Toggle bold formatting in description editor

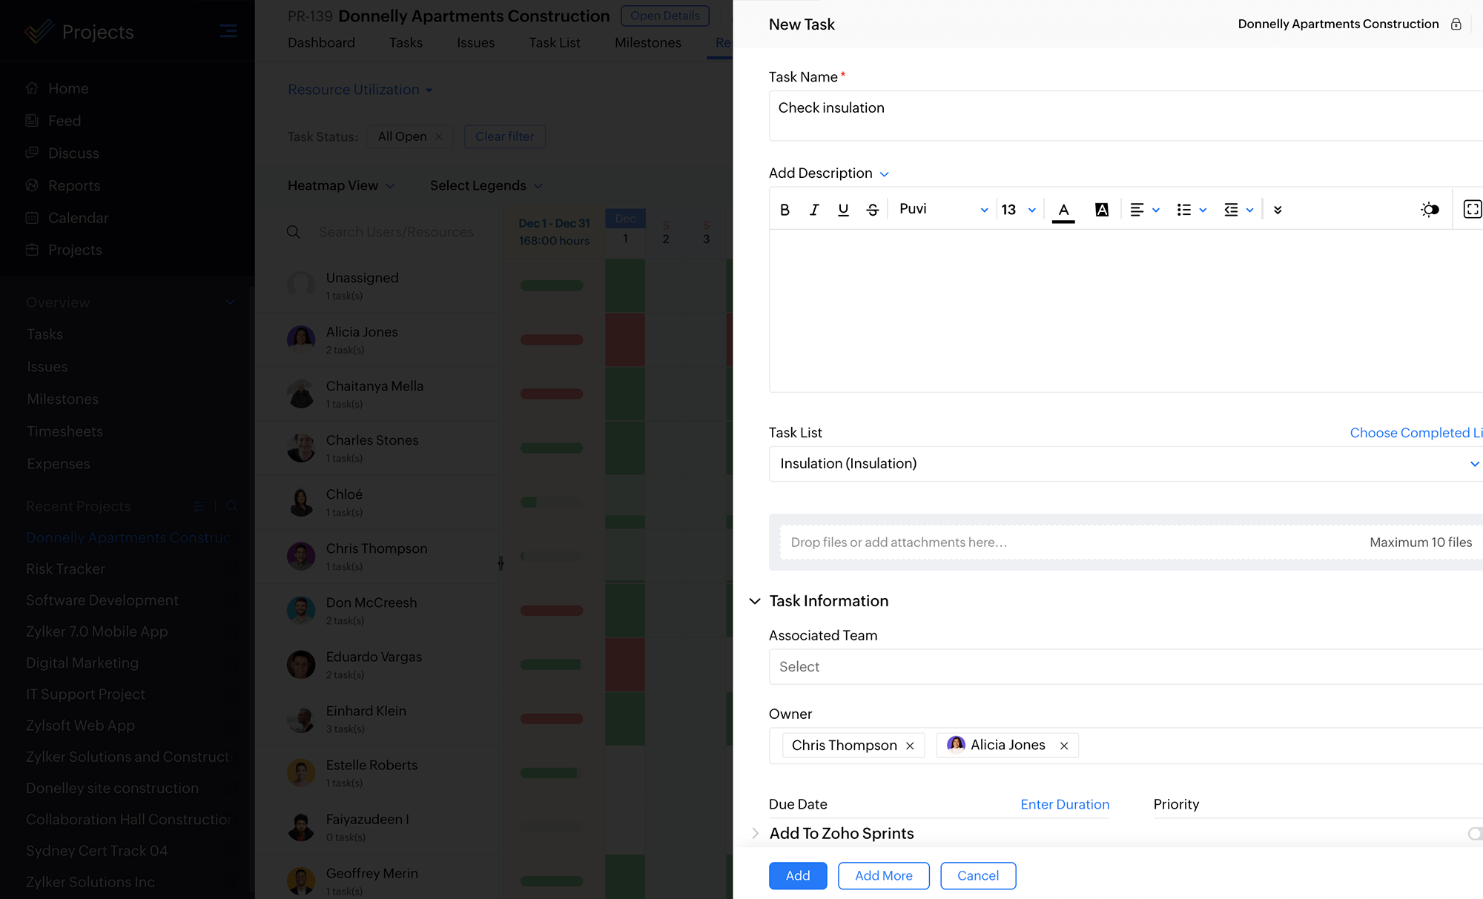(x=785, y=210)
